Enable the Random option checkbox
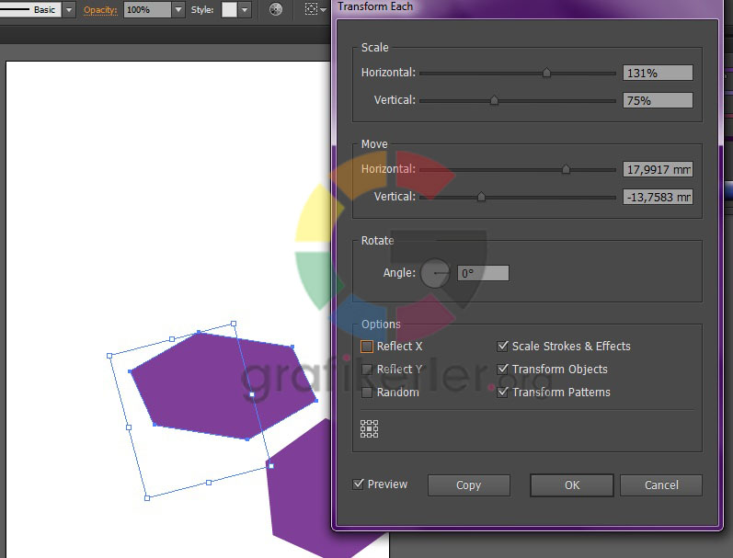 pos(367,393)
